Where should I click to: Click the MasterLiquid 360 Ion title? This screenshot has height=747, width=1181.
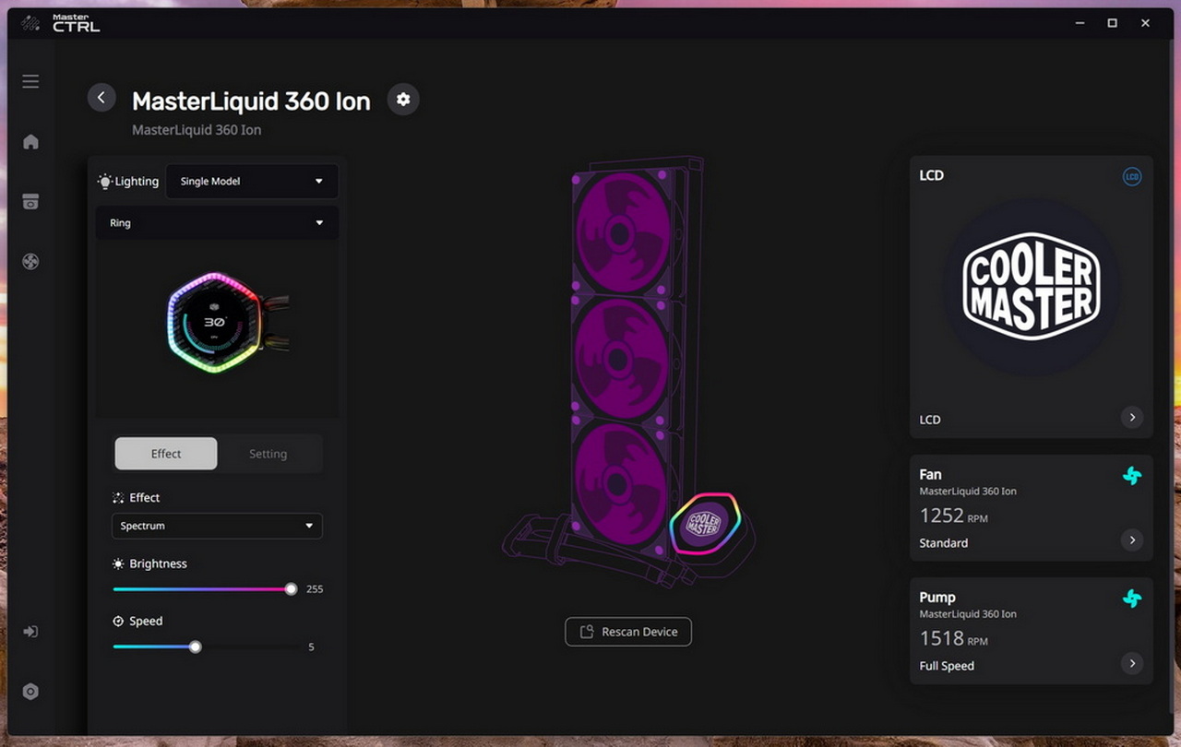coord(251,101)
